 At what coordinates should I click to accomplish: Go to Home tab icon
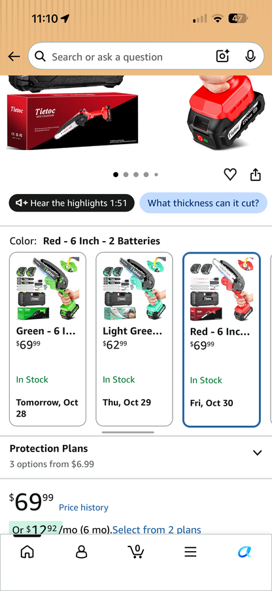(27, 552)
